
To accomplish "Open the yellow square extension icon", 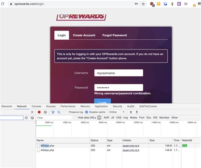I will coord(159,4).
